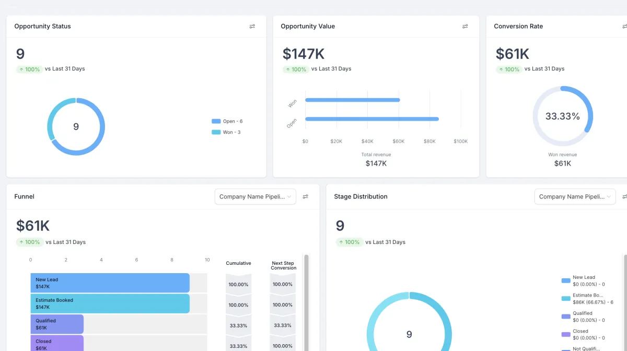The image size is (627, 351).
Task: Toggle 'Qualified' Stage Distribution legend swatch
Action: click(x=566, y=317)
